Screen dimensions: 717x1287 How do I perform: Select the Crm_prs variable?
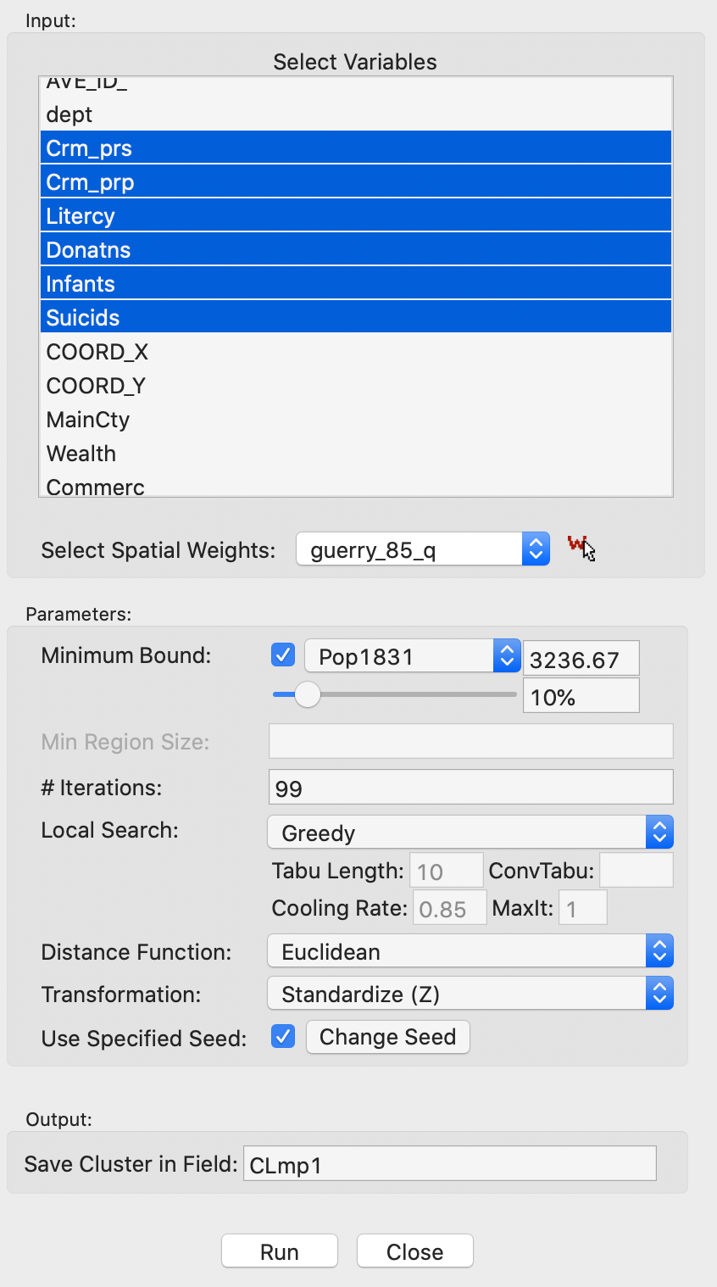(x=356, y=148)
